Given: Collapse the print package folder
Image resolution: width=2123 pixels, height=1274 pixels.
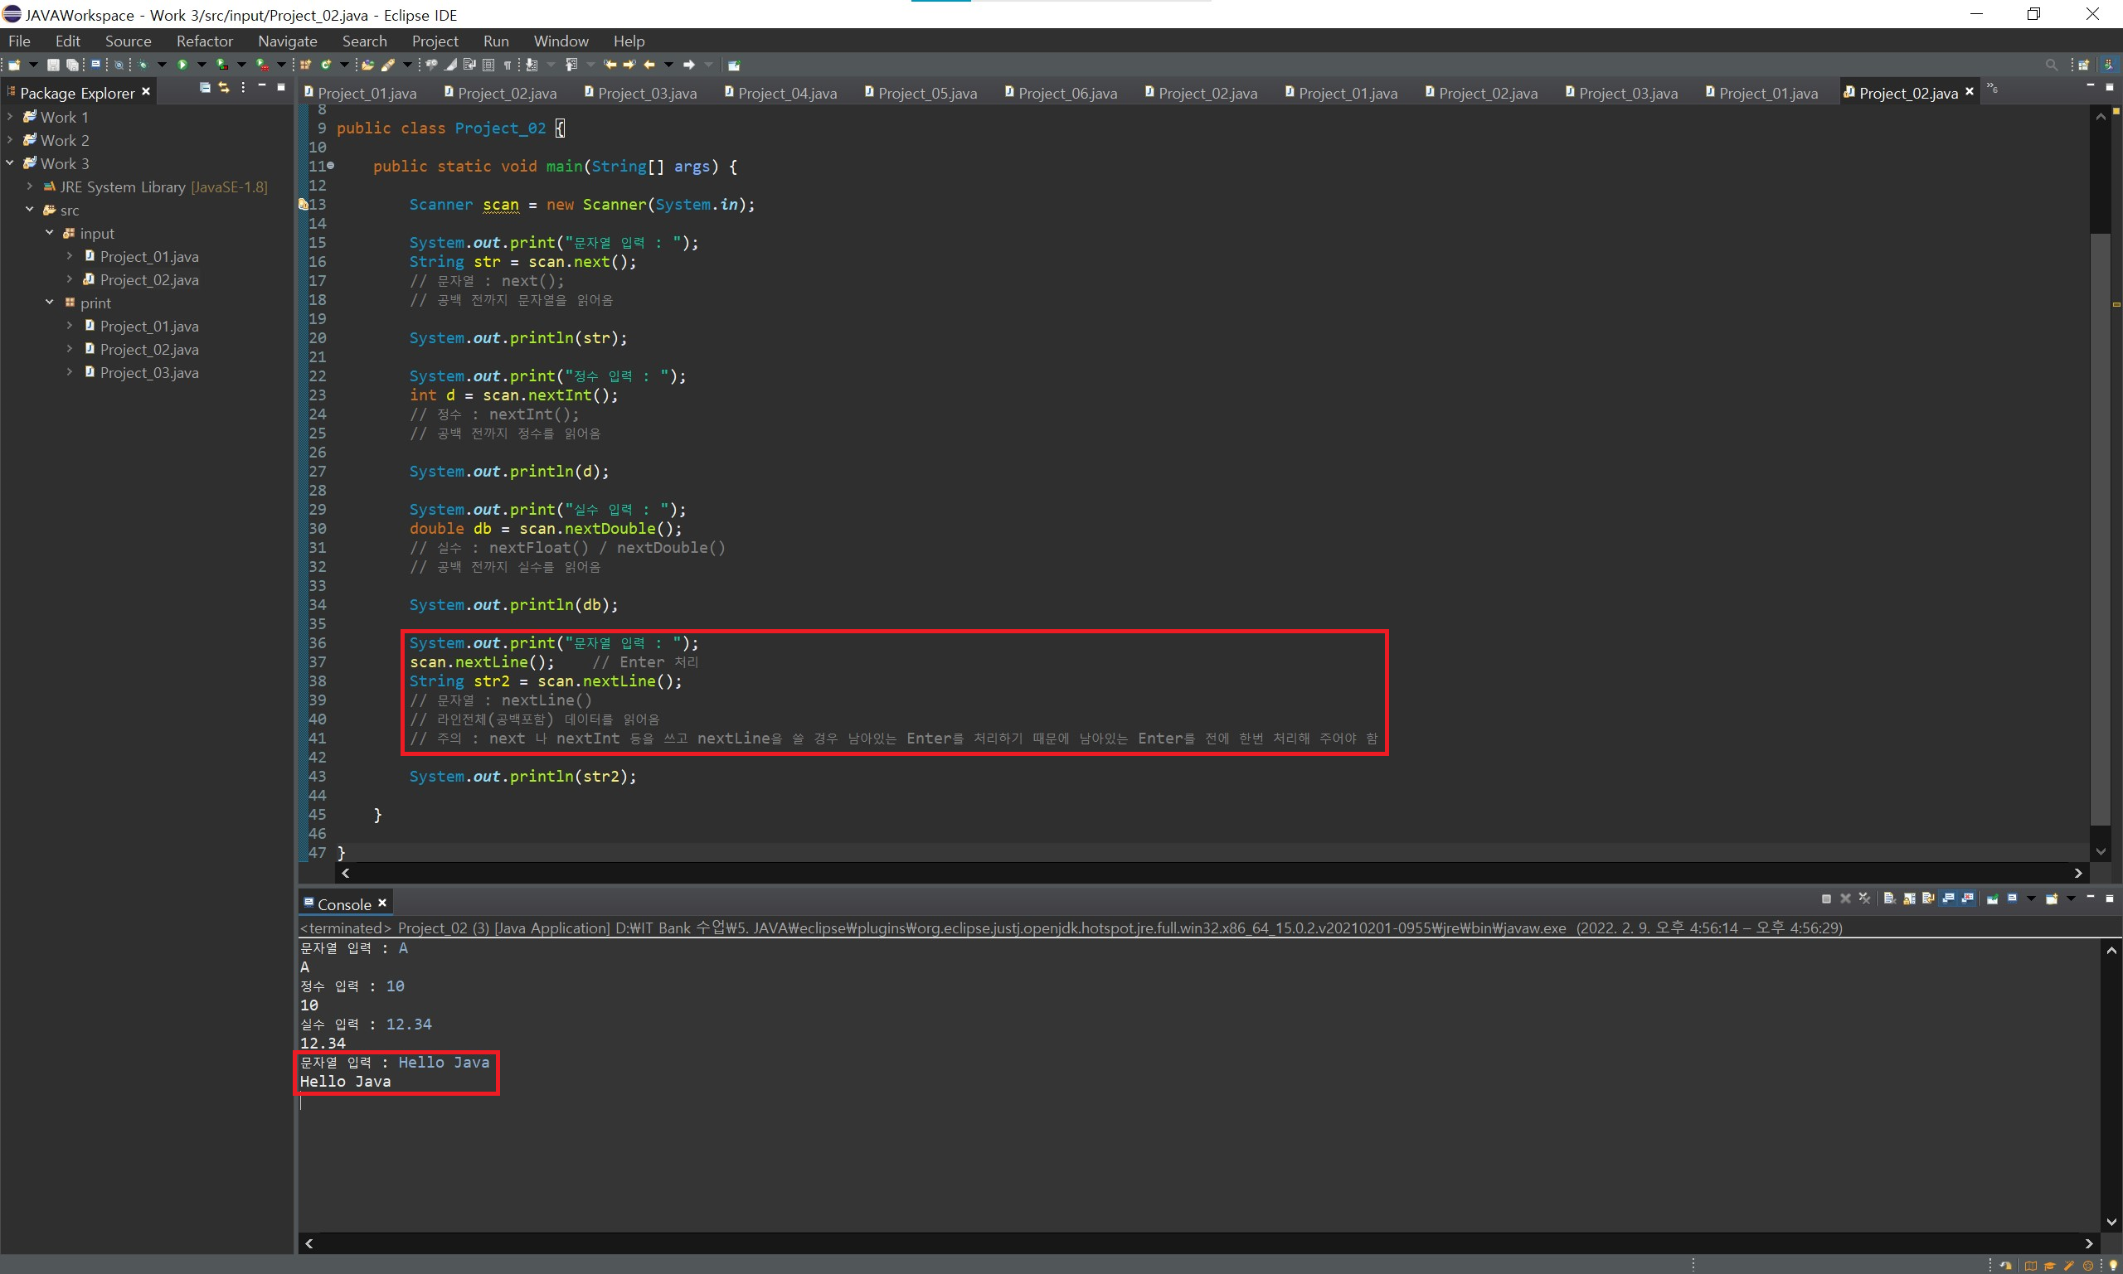Looking at the screenshot, I should pos(49,303).
